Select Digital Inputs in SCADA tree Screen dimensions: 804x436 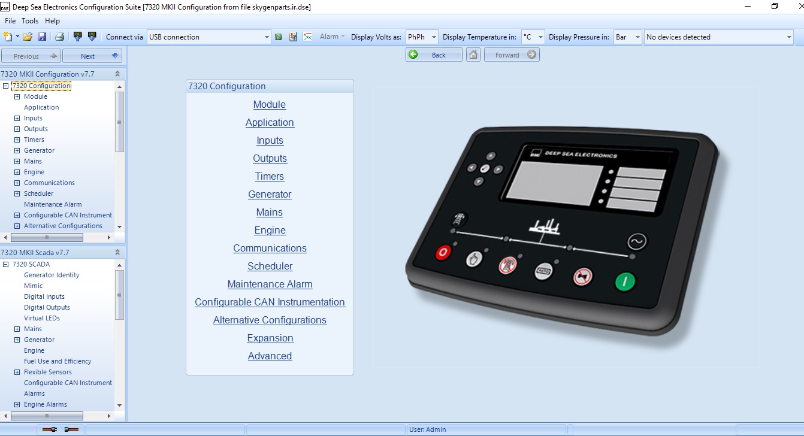point(44,296)
